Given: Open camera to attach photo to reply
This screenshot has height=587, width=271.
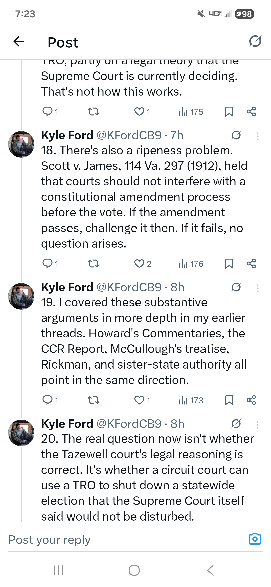Looking at the screenshot, I should [255, 539].
